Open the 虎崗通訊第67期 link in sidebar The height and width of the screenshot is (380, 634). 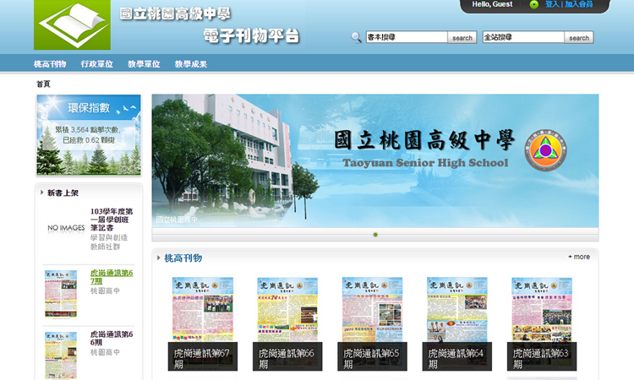click(x=112, y=277)
